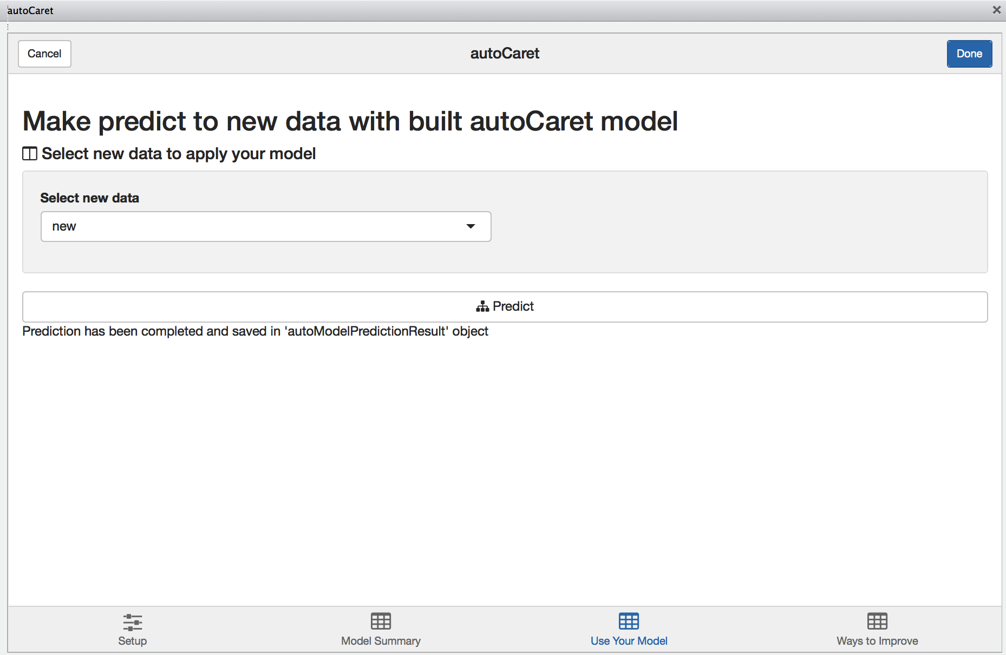The width and height of the screenshot is (1006, 655).
Task: Switch to the Setup tab label
Action: (133, 641)
